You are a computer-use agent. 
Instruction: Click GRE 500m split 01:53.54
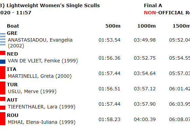click(109, 40)
